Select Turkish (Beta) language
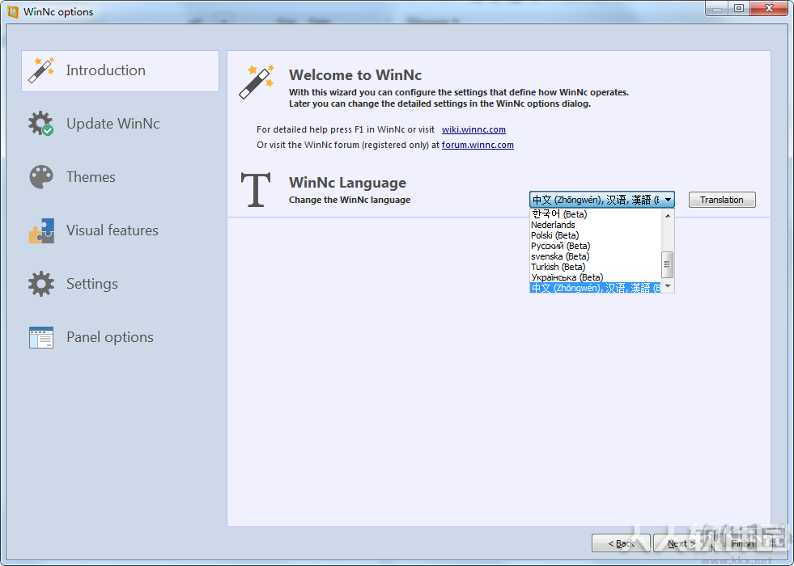This screenshot has width=794, height=566. coord(595,267)
